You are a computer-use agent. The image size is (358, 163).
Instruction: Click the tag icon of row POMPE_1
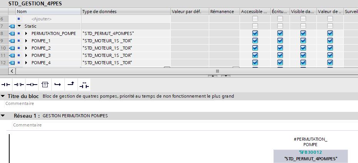click(12, 41)
